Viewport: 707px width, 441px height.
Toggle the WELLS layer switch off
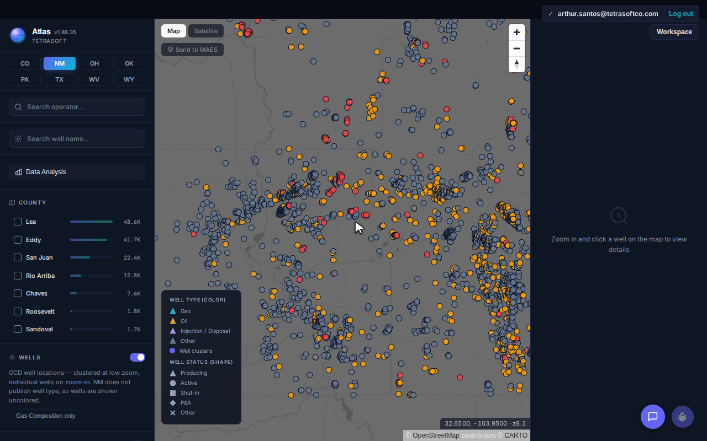tap(138, 357)
